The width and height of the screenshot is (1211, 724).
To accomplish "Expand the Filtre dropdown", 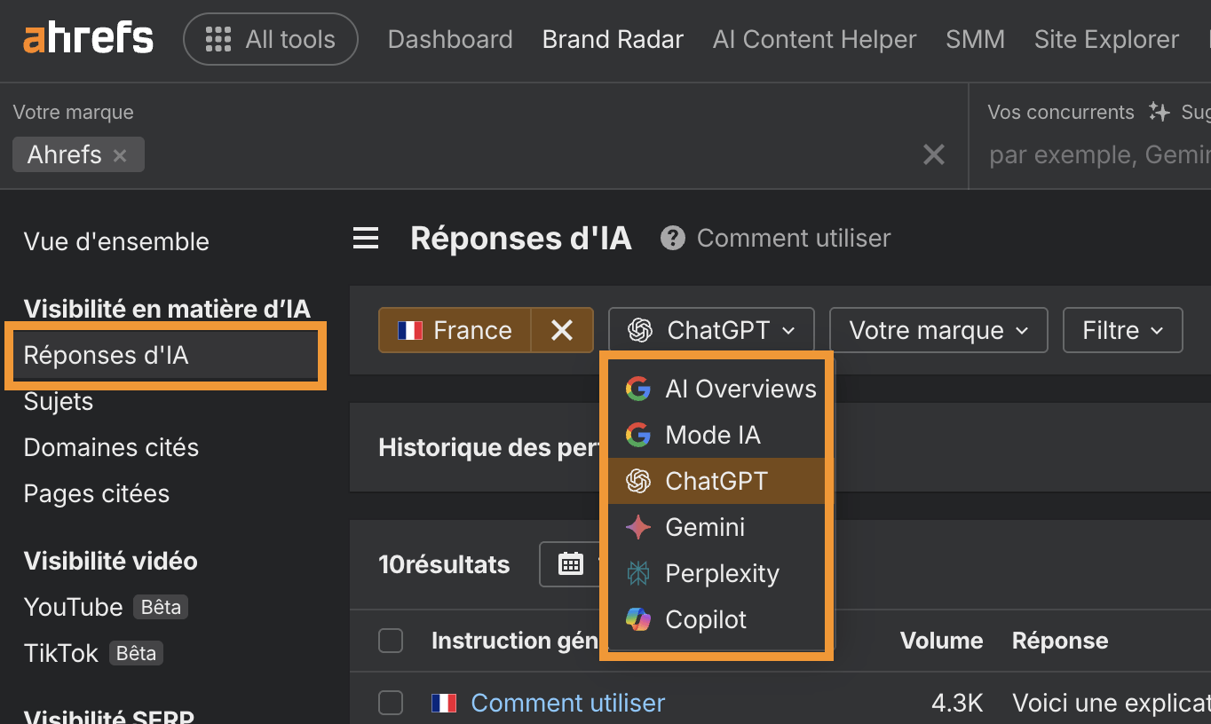I will coord(1122,329).
